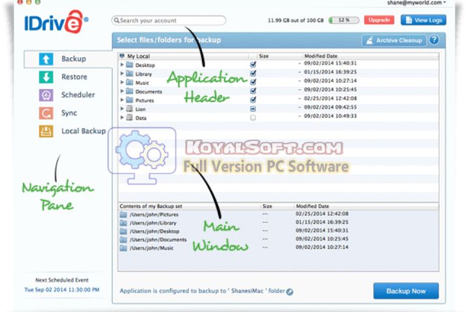Click folder icon for /Users/john/Documents
Viewport: 469px width, 312px height.
tap(123, 240)
